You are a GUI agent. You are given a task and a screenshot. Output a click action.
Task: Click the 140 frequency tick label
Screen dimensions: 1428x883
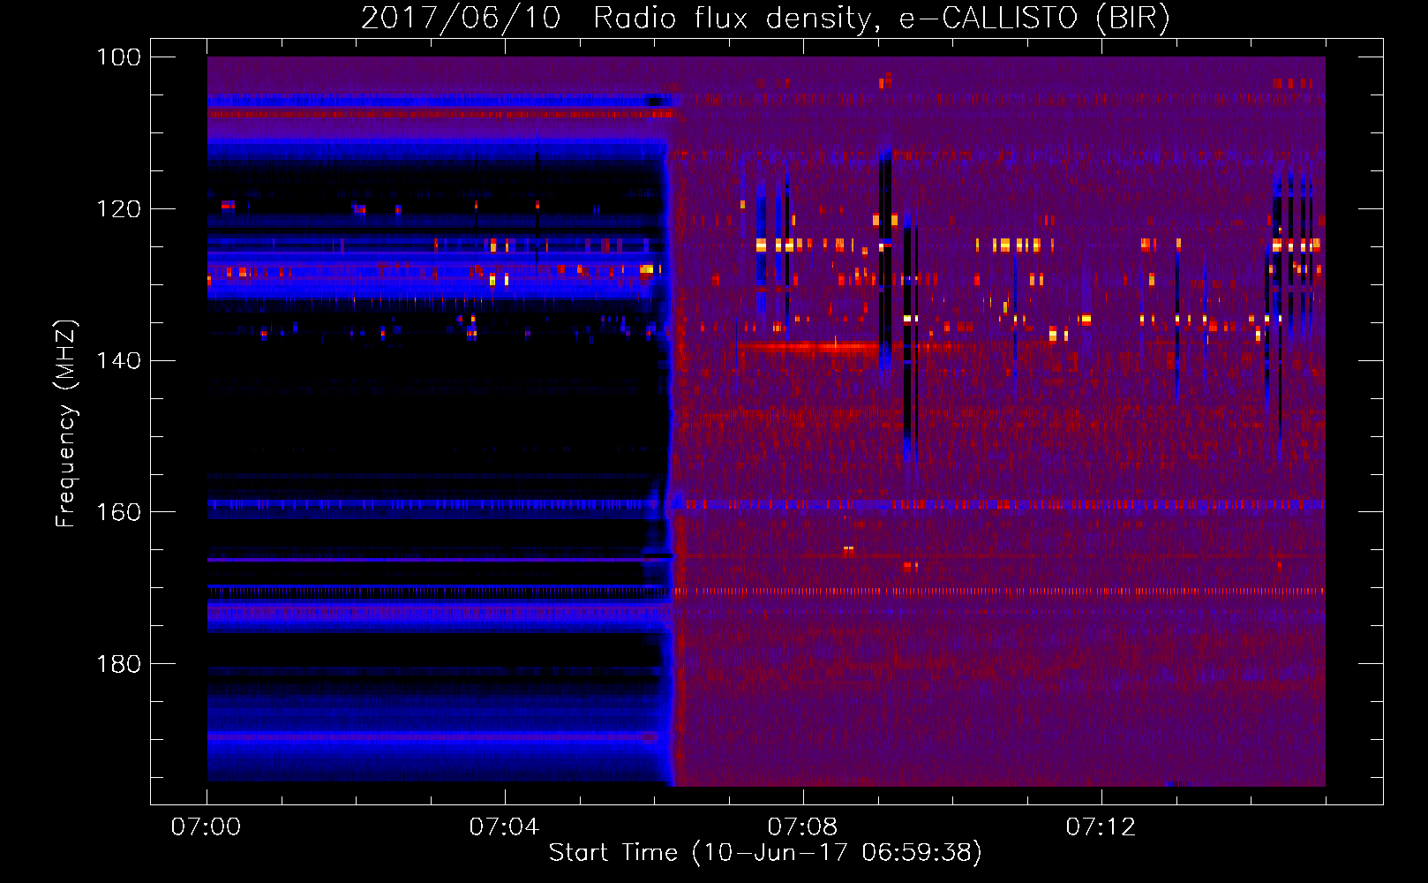[x=119, y=360]
